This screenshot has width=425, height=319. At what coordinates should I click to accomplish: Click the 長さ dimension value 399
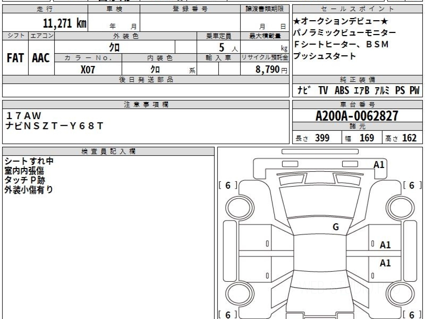pyautogui.click(x=323, y=138)
